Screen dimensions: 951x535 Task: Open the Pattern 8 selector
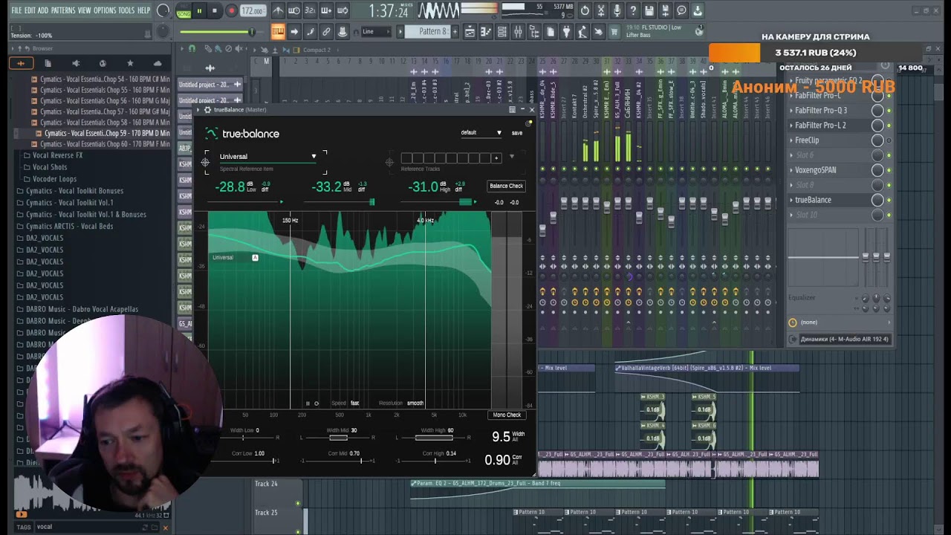(427, 31)
